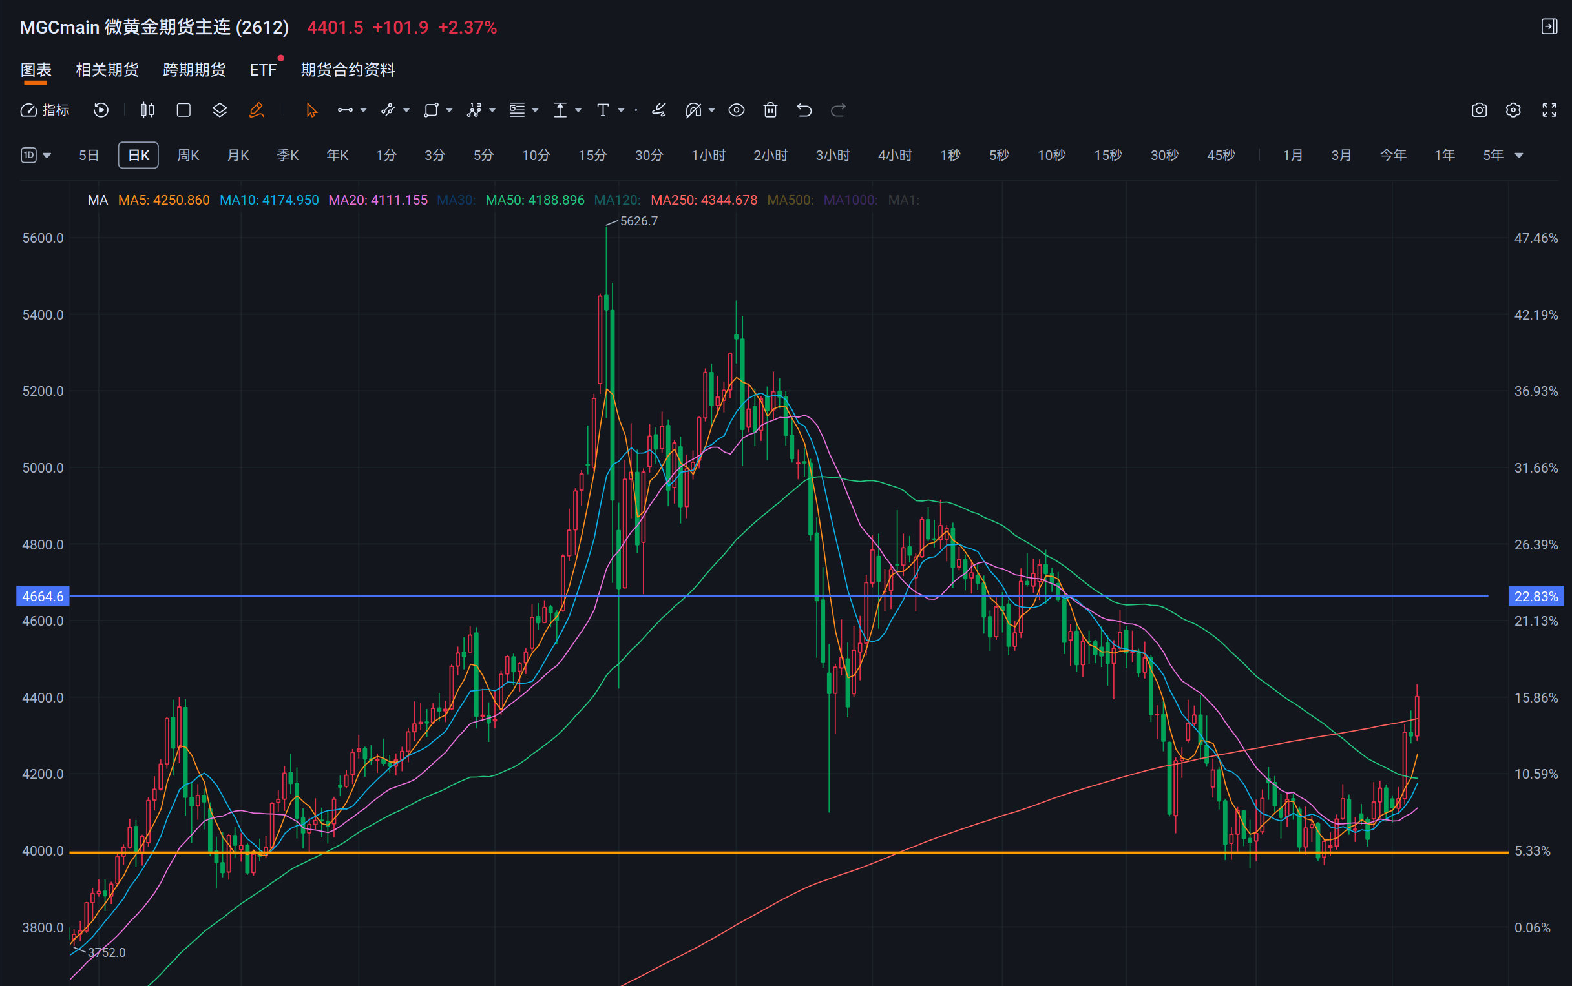
Task: Select the wave pattern drawing tool
Action: [474, 110]
